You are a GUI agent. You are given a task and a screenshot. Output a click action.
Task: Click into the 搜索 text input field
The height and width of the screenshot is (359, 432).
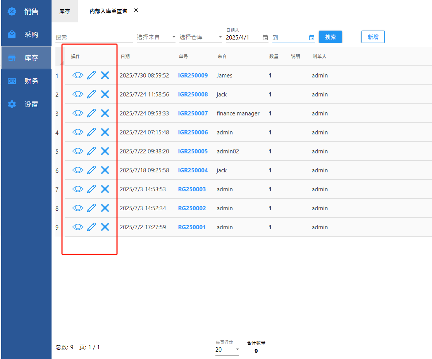[x=94, y=38]
